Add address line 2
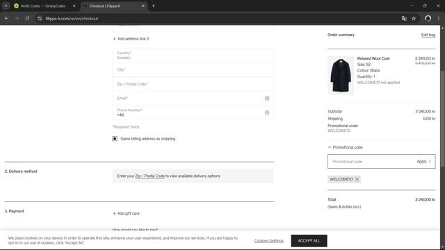The image size is (445, 250). click(131, 39)
